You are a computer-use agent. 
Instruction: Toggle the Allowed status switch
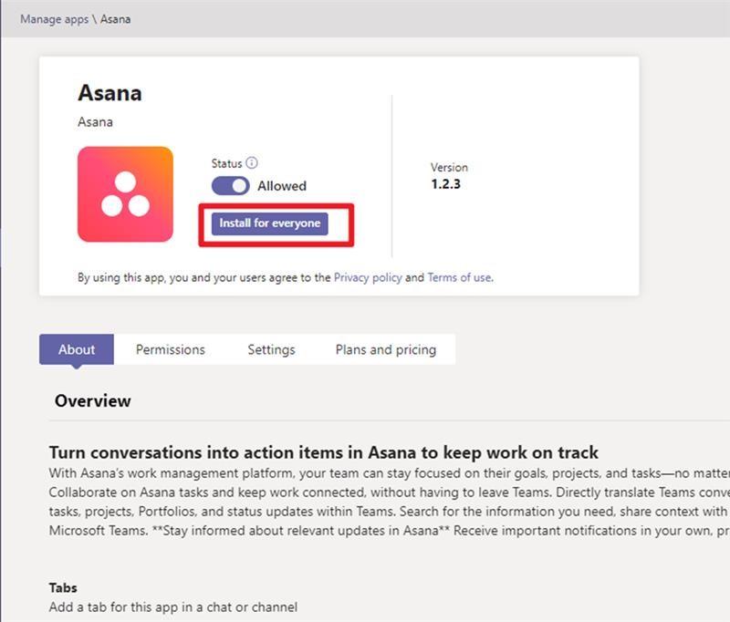pyautogui.click(x=230, y=186)
